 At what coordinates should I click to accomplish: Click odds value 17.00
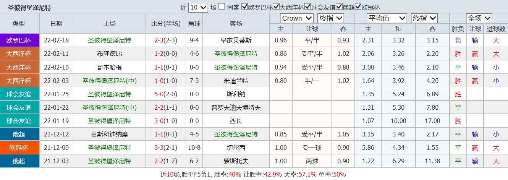point(432,121)
